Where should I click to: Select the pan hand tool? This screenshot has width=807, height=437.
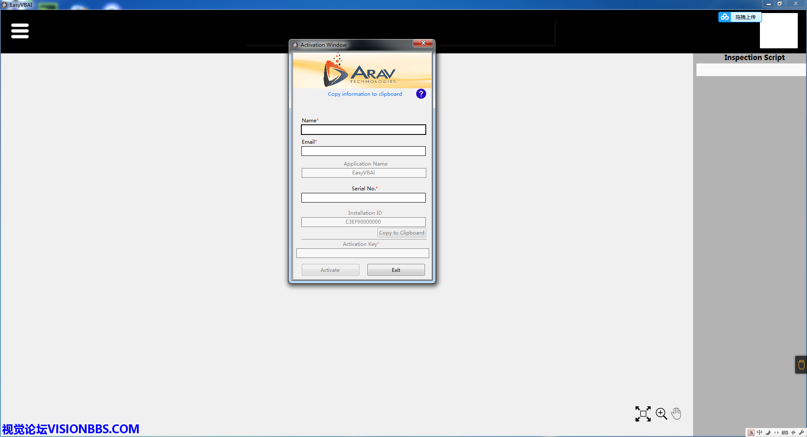676,414
